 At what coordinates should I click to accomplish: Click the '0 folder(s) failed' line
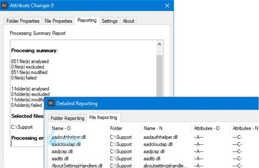(26, 105)
